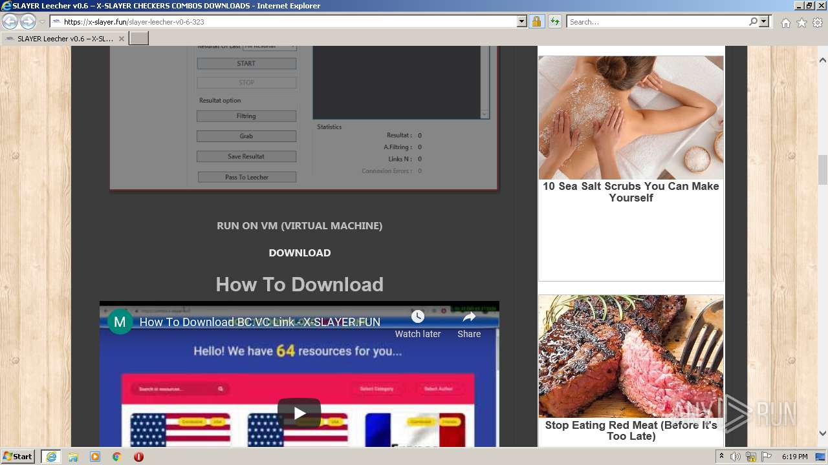
Task: Click the page scrollbar down arrow
Action: (823, 433)
